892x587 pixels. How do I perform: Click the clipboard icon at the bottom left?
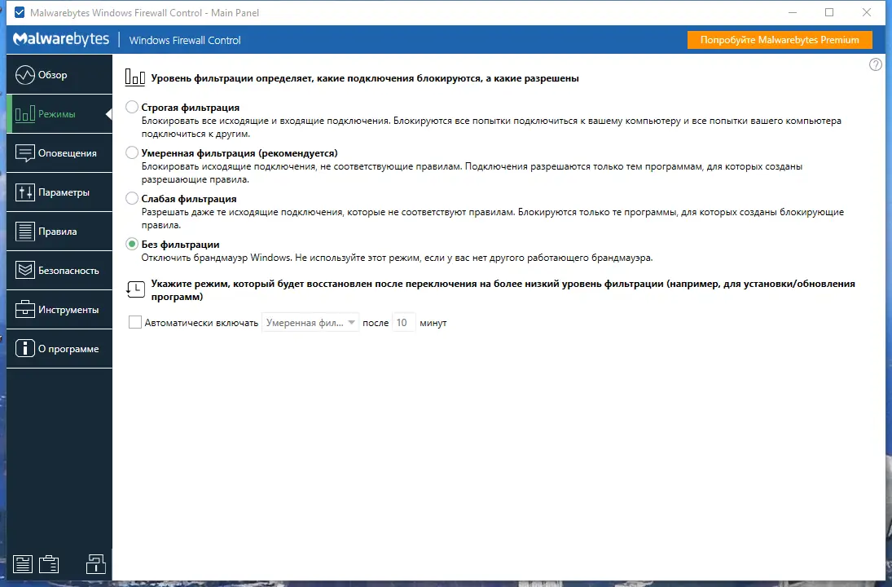pos(49,563)
